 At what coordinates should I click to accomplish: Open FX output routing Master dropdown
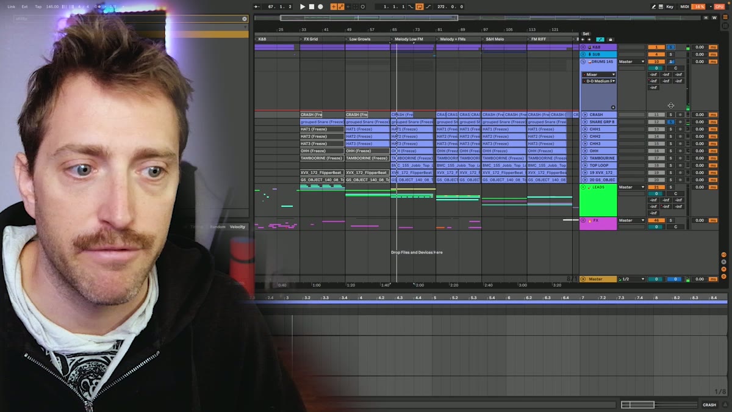point(631,220)
